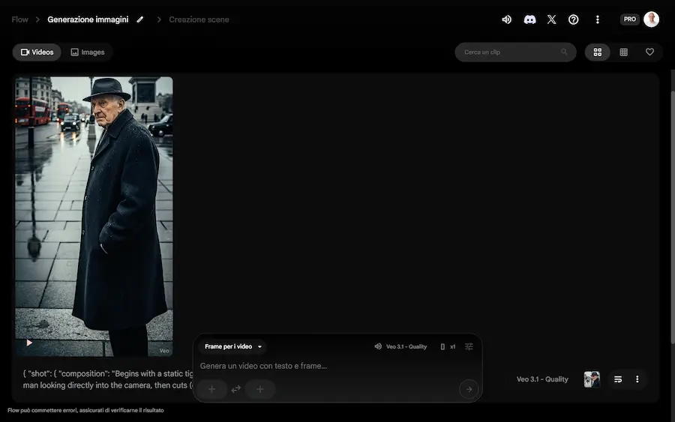Open the clip's three-dot options menu

tap(637, 379)
